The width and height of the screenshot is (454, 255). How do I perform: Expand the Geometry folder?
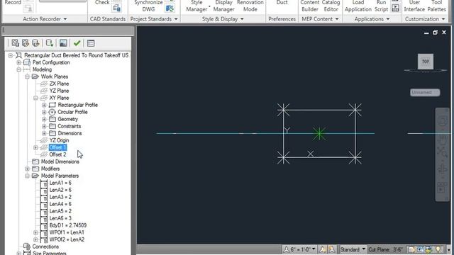click(44, 119)
